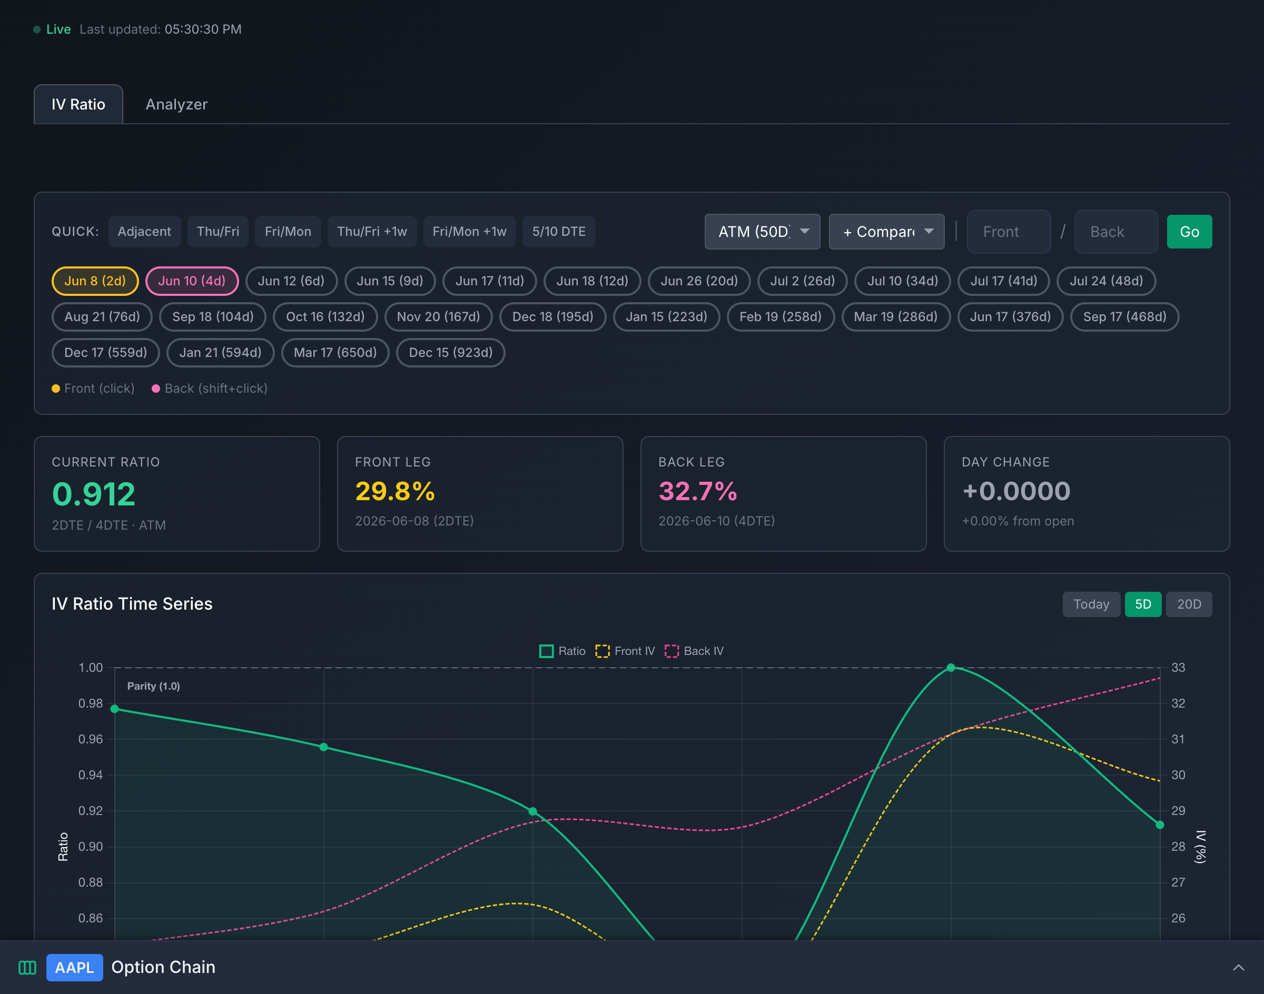Select the Jun 12 (6d) expiry
The height and width of the screenshot is (994, 1264).
[x=291, y=281]
